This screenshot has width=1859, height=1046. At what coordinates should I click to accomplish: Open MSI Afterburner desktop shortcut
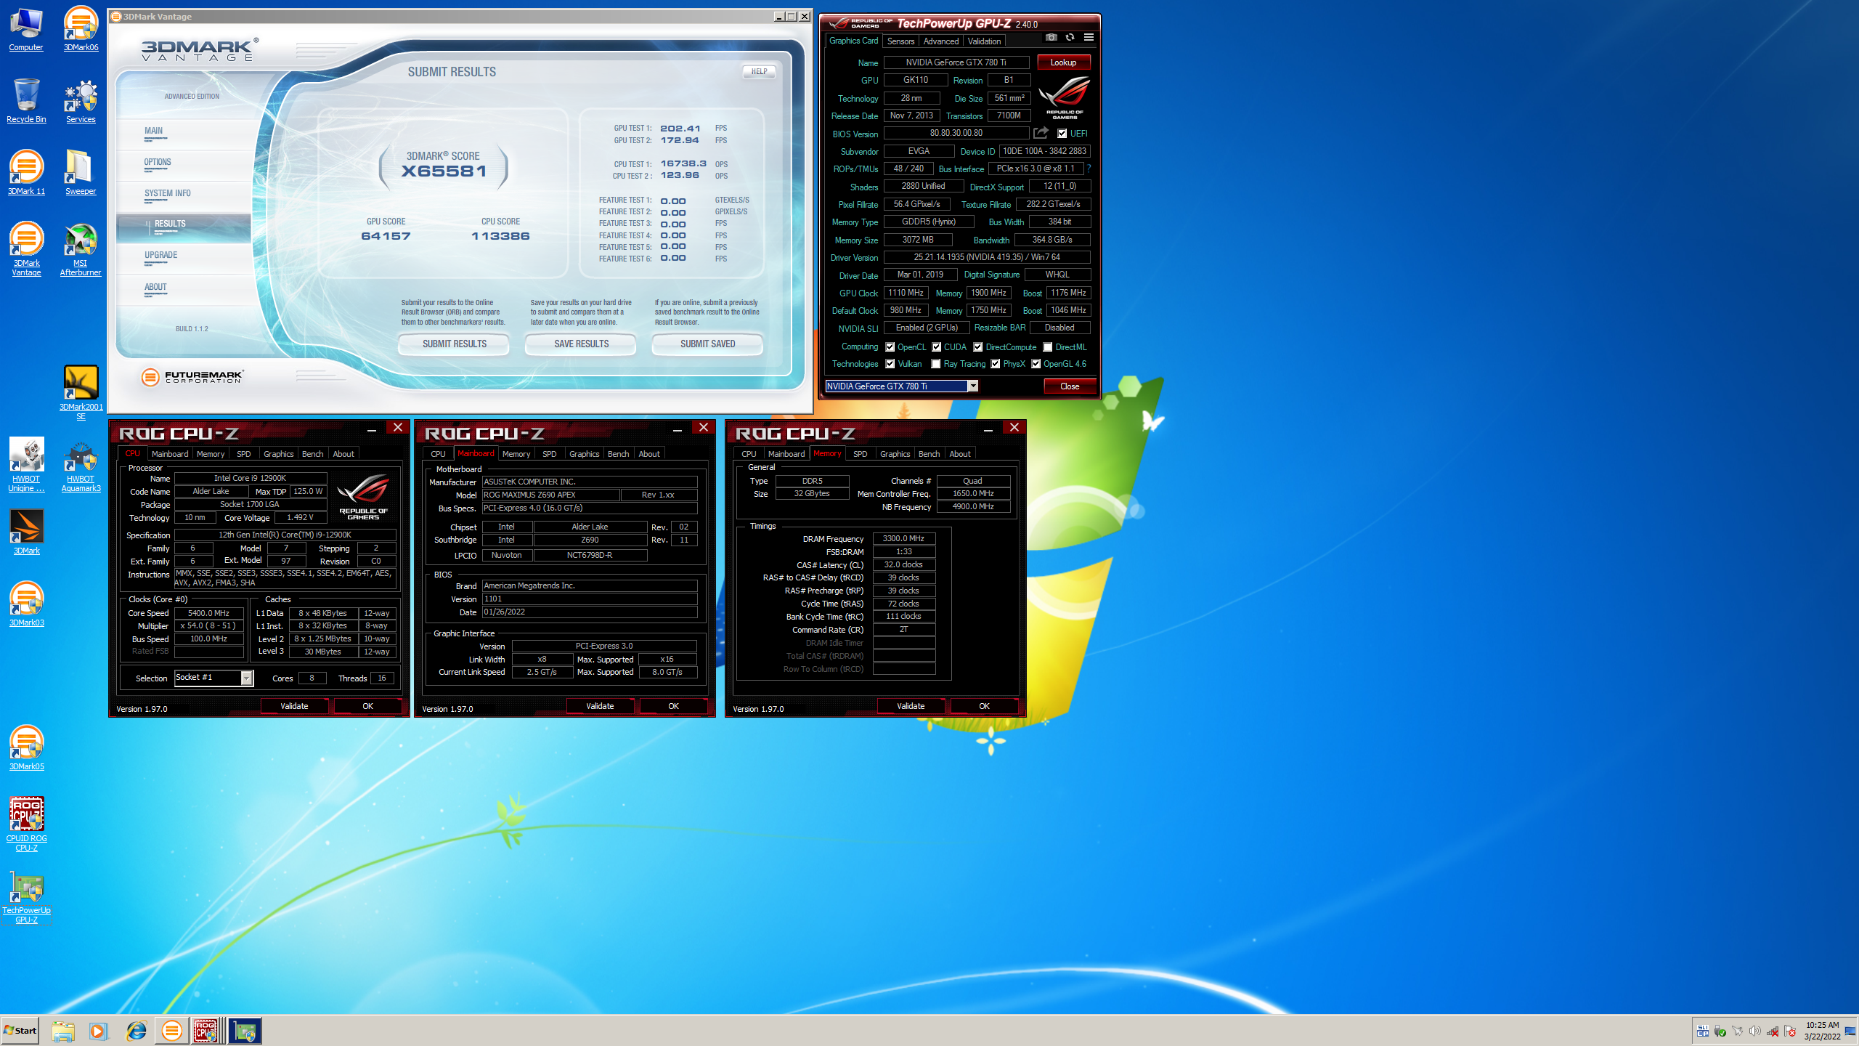[81, 249]
